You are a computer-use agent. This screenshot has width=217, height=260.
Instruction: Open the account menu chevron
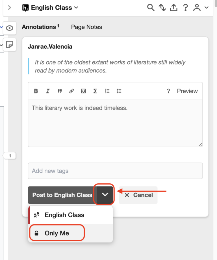pos(206,8)
